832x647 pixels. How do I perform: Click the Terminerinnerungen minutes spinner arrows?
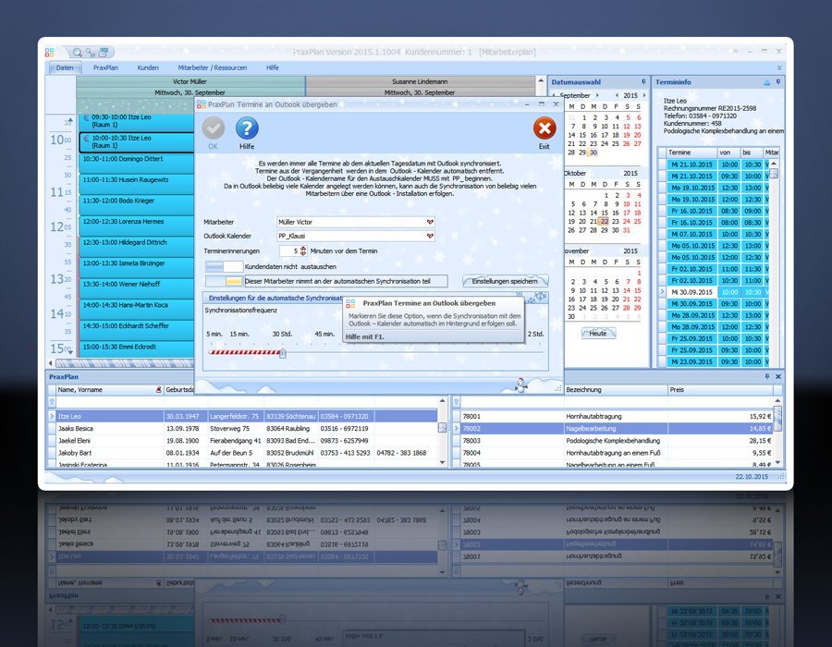click(x=303, y=250)
